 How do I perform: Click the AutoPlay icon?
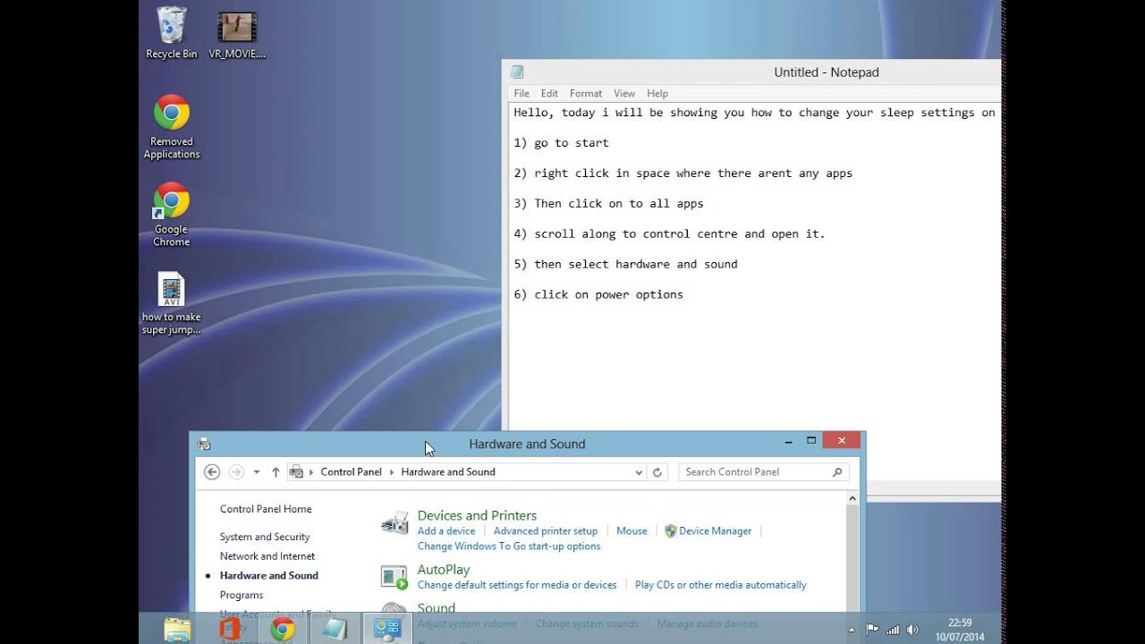(394, 578)
